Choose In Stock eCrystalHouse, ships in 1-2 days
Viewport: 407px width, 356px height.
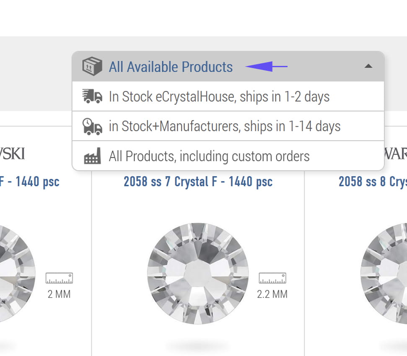click(x=228, y=97)
